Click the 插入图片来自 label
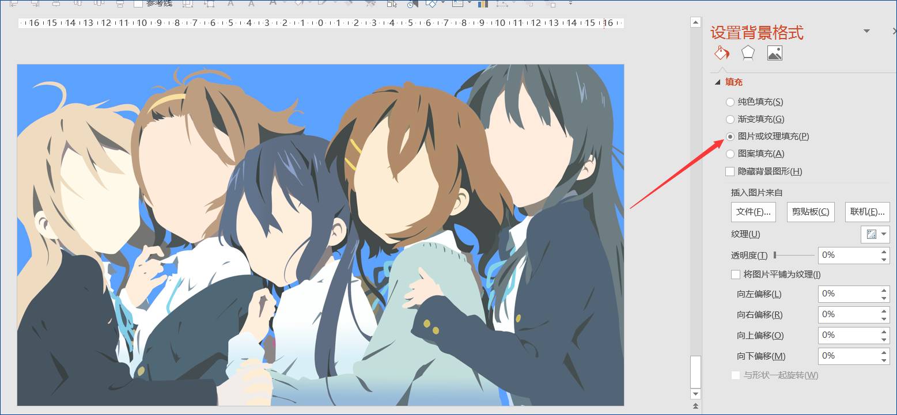Image resolution: width=897 pixels, height=415 pixels. tap(757, 192)
